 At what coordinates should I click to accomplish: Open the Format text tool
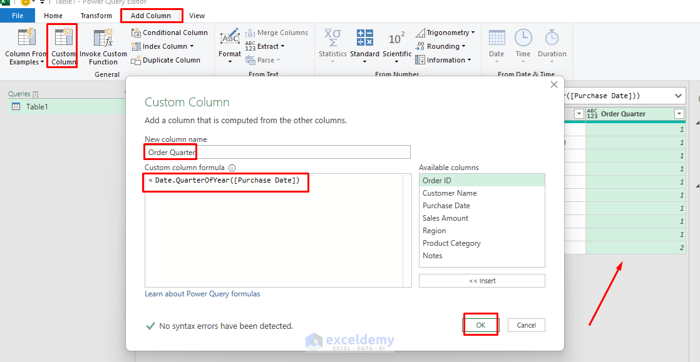tap(230, 46)
